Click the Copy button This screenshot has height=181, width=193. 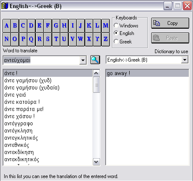click(170, 23)
